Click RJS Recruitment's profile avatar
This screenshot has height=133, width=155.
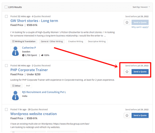pos(15,96)
